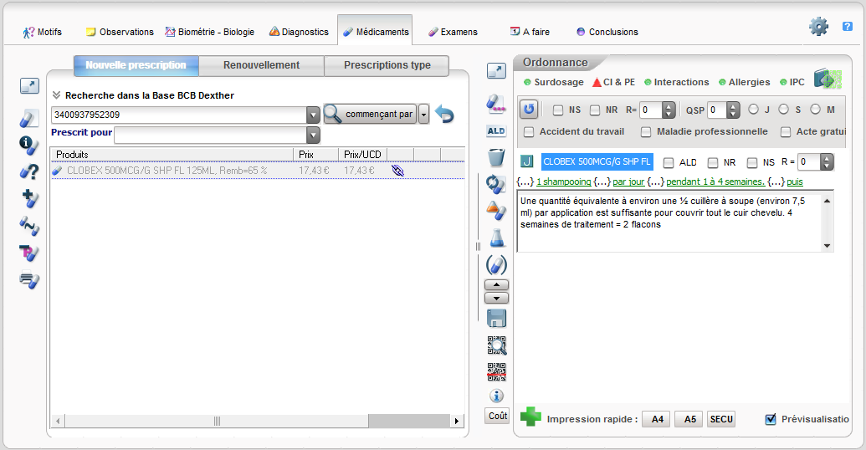Click the A4 quick print button
The height and width of the screenshot is (450, 866).
pyautogui.click(x=658, y=419)
